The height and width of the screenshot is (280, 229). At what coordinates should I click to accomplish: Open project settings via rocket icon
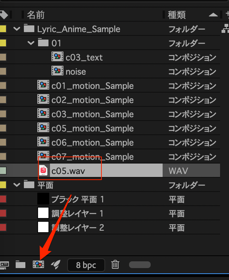tap(56, 265)
